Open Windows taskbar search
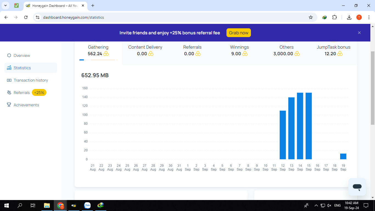The image size is (375, 211). point(20,206)
